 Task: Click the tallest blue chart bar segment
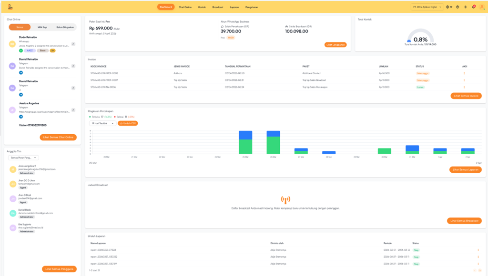click(245, 135)
